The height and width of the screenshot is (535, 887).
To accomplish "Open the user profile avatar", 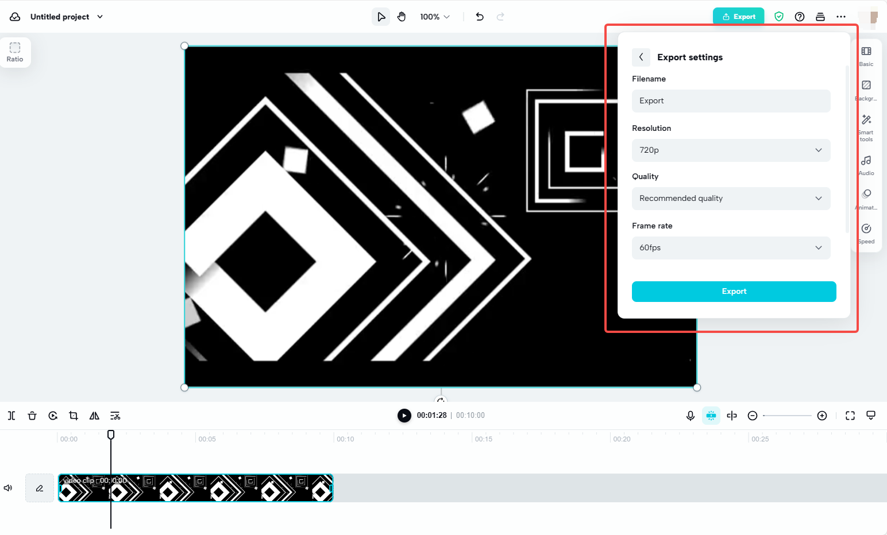I will [868, 17].
